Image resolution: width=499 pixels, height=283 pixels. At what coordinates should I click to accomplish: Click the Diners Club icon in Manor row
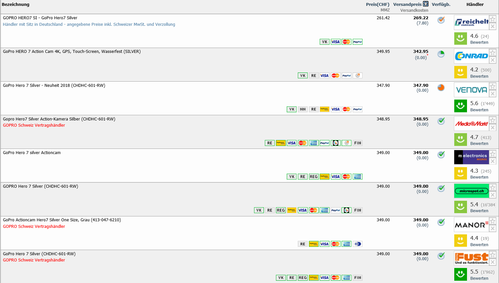click(358, 244)
